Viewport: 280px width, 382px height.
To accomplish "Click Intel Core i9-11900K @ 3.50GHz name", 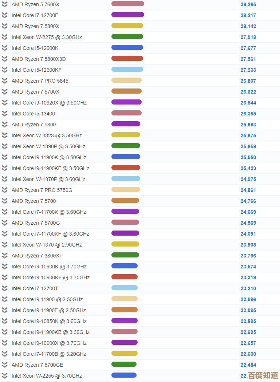I will point(49,157).
